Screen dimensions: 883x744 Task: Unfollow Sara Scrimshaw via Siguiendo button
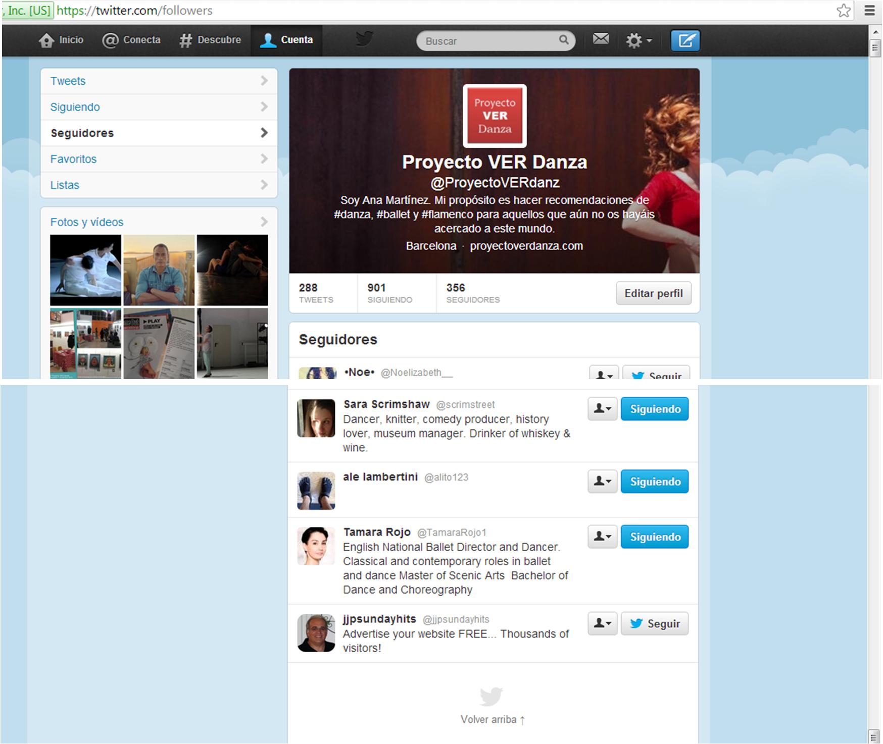point(654,409)
